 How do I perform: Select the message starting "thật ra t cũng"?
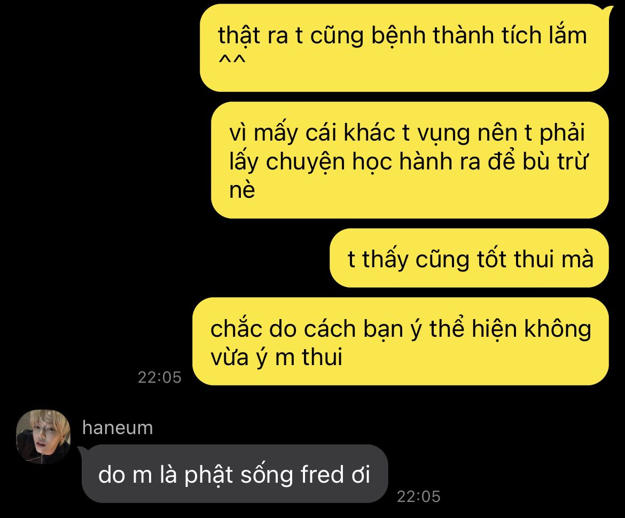tap(404, 48)
